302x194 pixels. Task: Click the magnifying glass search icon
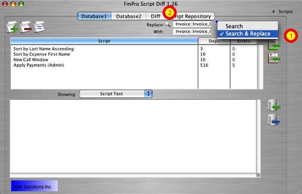coord(168,25)
